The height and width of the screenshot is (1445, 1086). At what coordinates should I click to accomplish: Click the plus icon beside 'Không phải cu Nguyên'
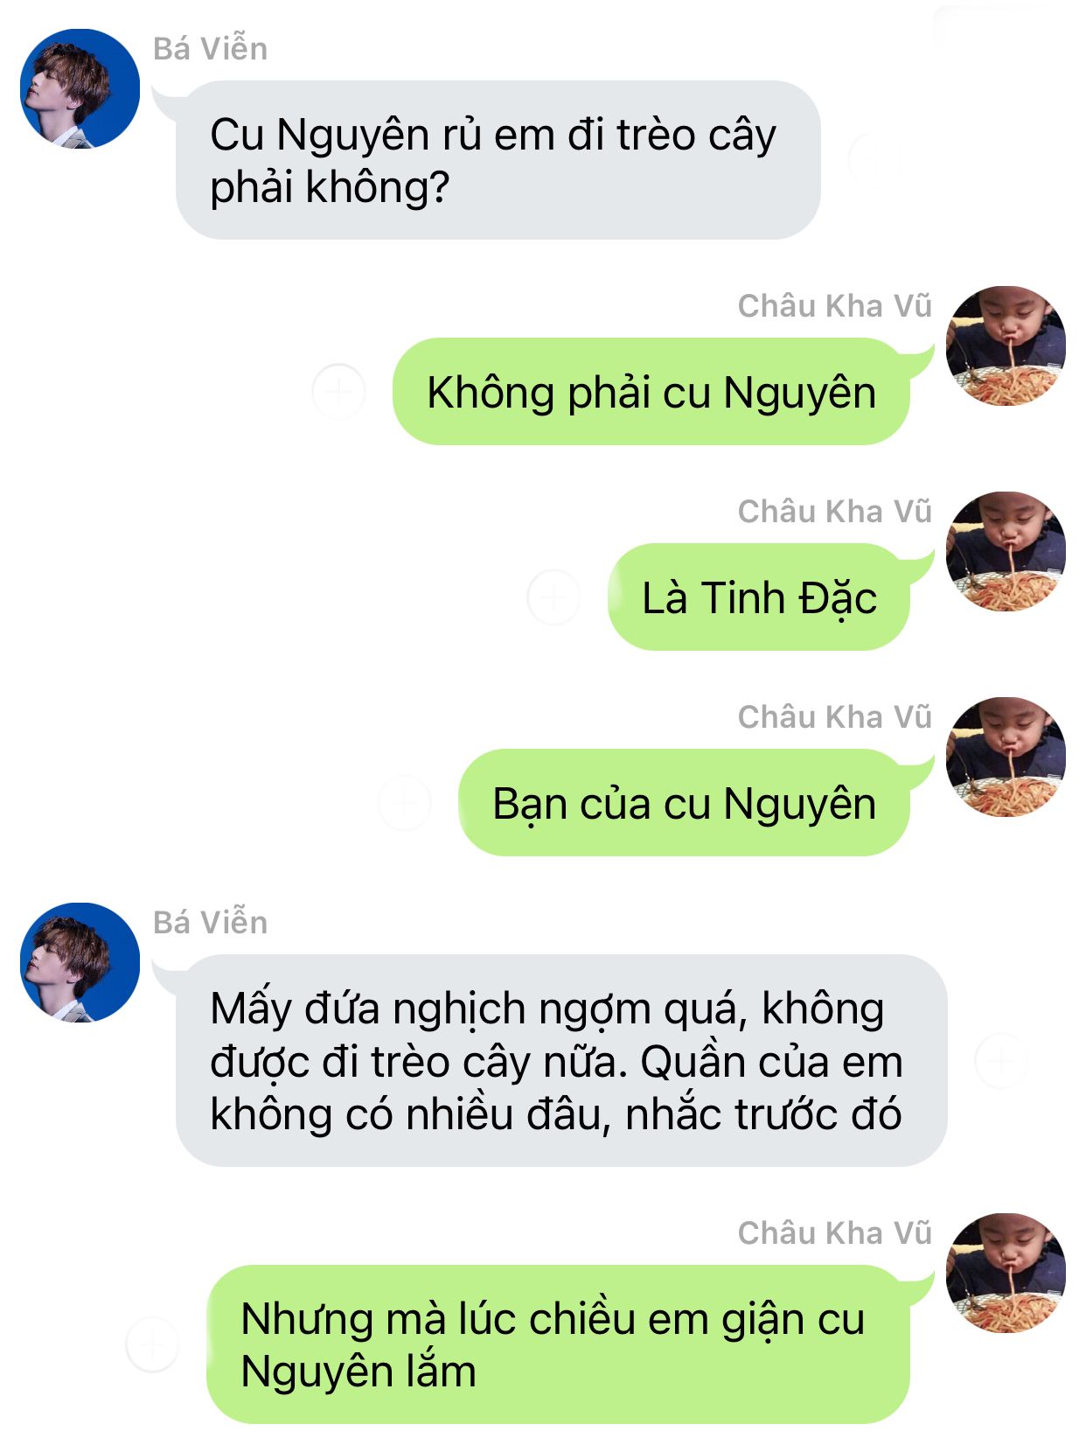coord(338,391)
